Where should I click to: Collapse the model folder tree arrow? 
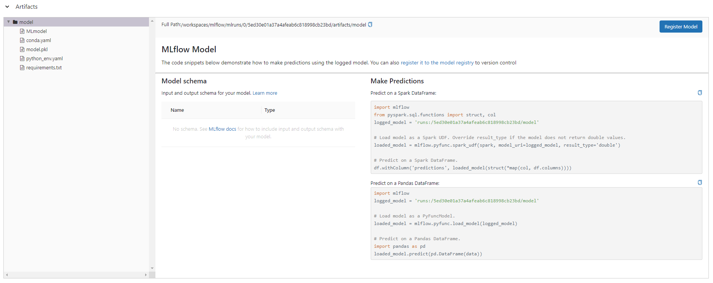8,22
